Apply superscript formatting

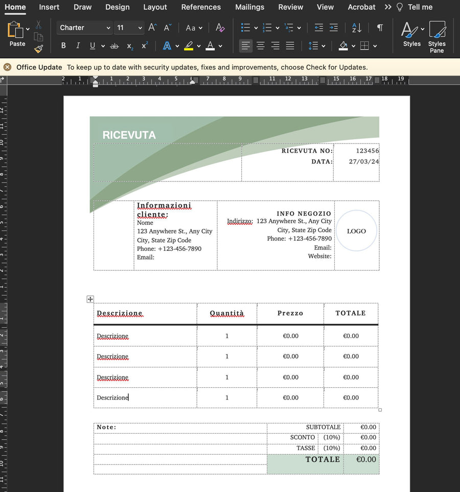tap(145, 46)
